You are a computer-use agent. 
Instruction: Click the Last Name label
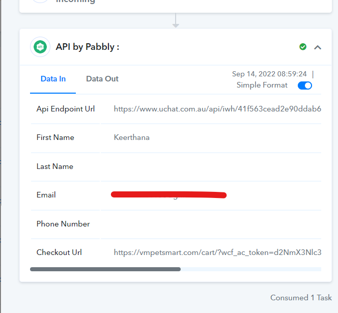[55, 166]
